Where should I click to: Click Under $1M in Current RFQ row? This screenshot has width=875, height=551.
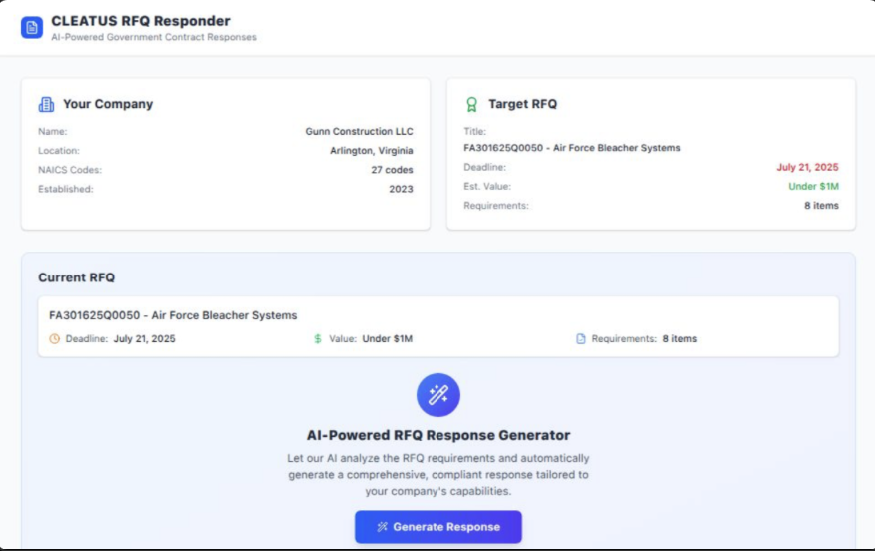(x=388, y=339)
